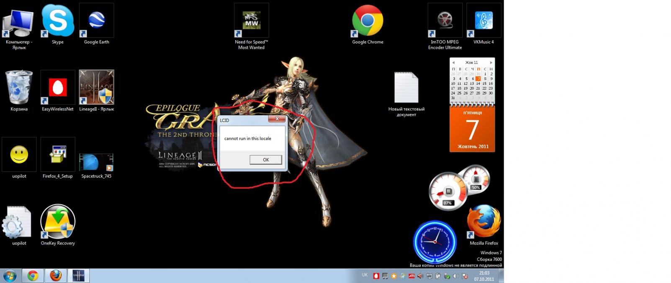
Task: Go to previous month in calendar gadget
Action: click(x=453, y=63)
